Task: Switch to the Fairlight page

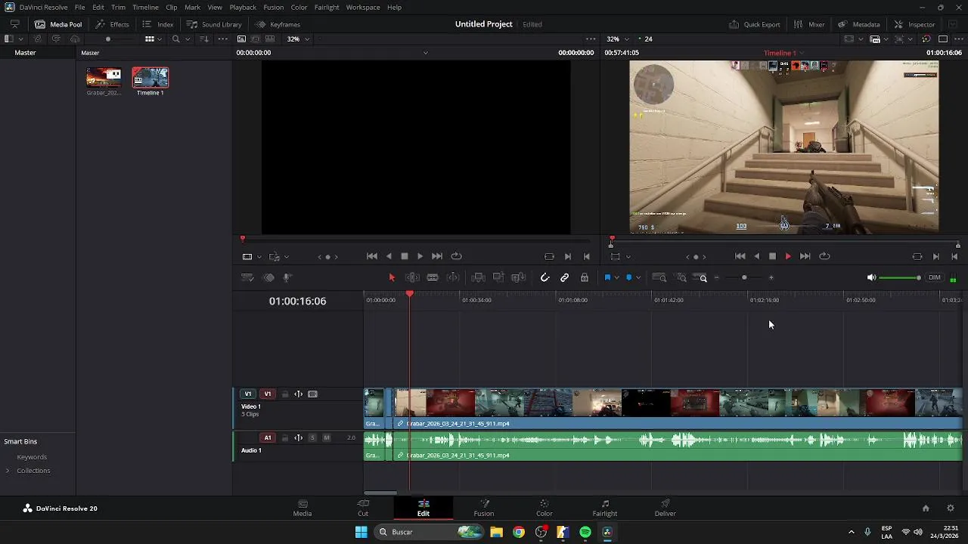Action: point(605,508)
